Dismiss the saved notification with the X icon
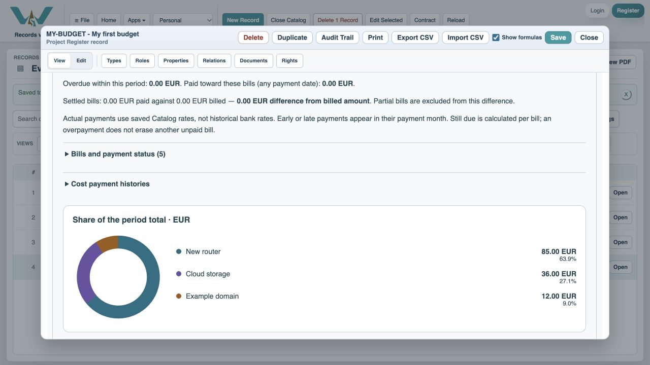This screenshot has height=365, width=650. coord(627,94)
